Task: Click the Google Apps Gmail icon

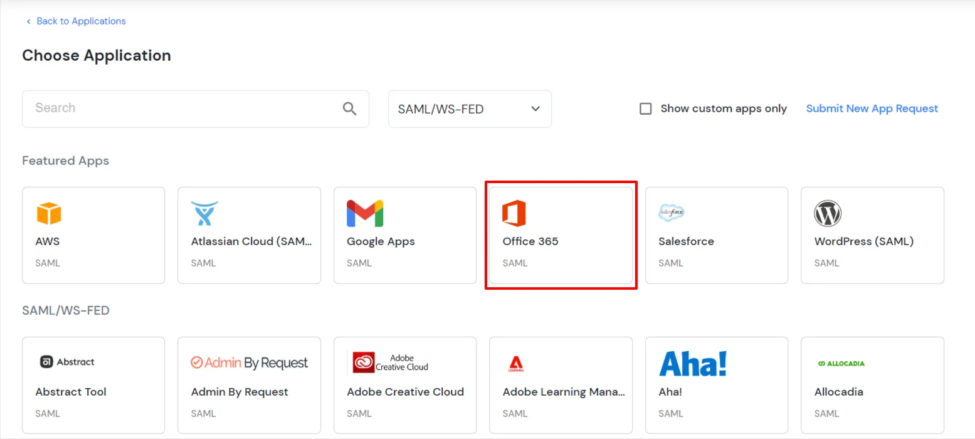Action: pos(365,213)
